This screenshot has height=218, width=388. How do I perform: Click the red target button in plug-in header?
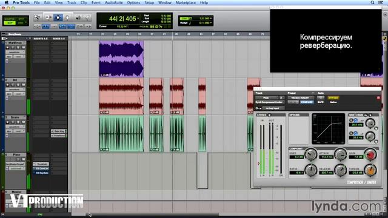pyautogui.click(x=378, y=98)
